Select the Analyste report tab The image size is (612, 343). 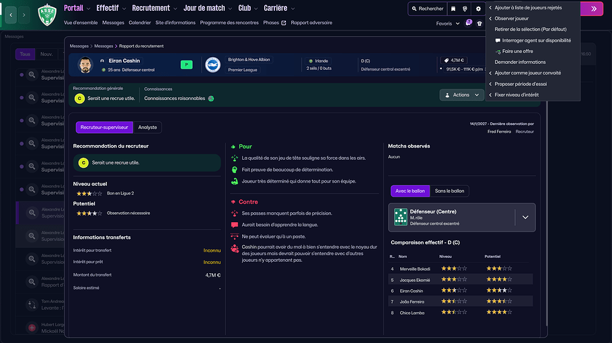click(147, 128)
